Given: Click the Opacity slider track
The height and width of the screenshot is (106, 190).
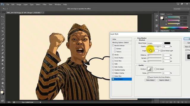Looking at the screenshot, I should click(154, 46).
